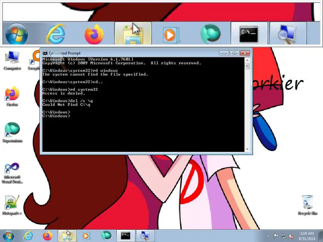Click the 'Microsoft Windows [Version 6.1.7601]' line
This screenshot has width=323, height=242.
(x=88, y=59)
